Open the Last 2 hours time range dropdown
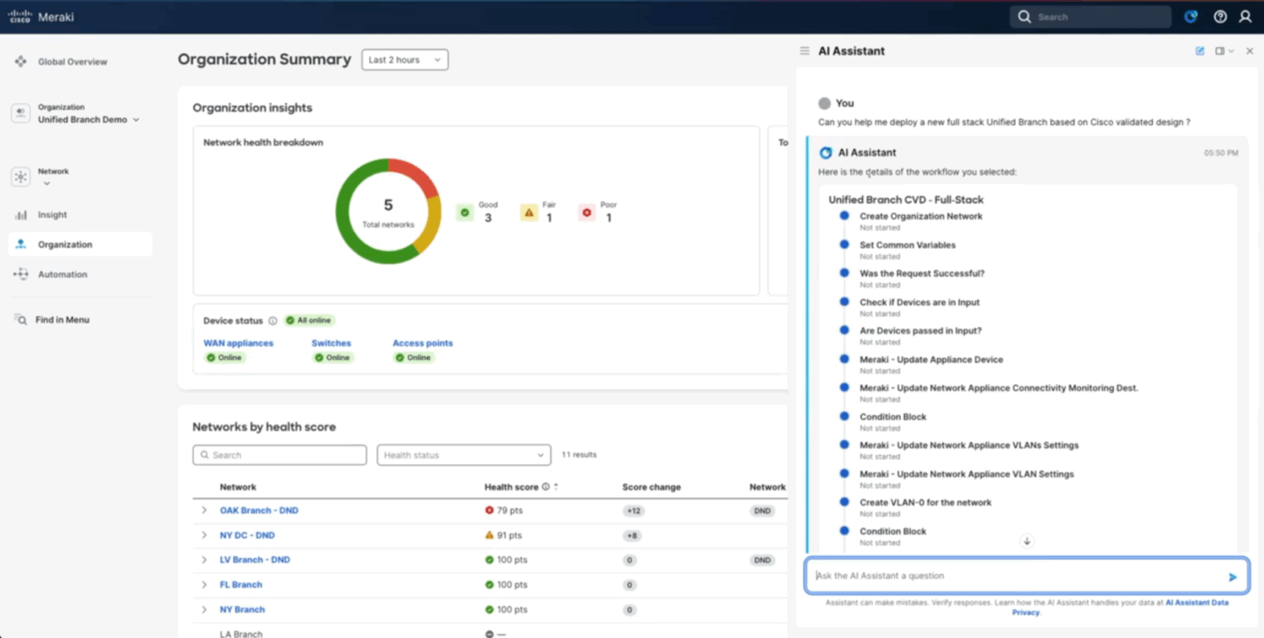1264x638 pixels. [404, 59]
